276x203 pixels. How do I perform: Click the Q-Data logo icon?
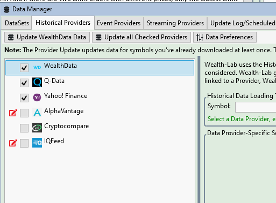point(37,82)
